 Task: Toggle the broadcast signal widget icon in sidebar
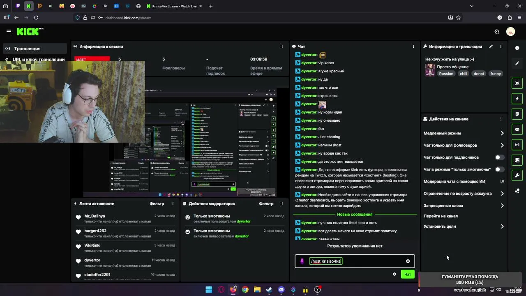pyautogui.click(x=517, y=145)
